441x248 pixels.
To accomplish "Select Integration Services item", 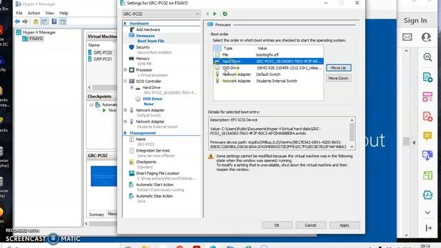I will tap(153, 150).
